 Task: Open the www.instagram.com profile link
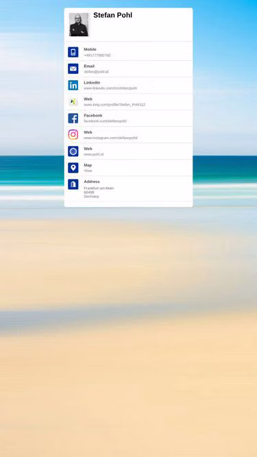[x=111, y=138]
